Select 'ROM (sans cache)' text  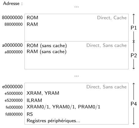(x=47, y=46)
